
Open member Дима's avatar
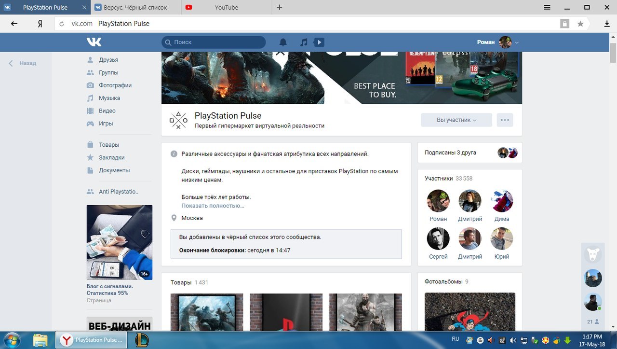[x=502, y=201]
